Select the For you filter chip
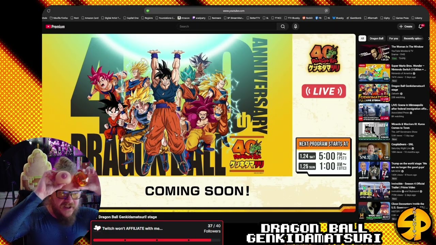The height and width of the screenshot is (245, 436). [x=393, y=38]
